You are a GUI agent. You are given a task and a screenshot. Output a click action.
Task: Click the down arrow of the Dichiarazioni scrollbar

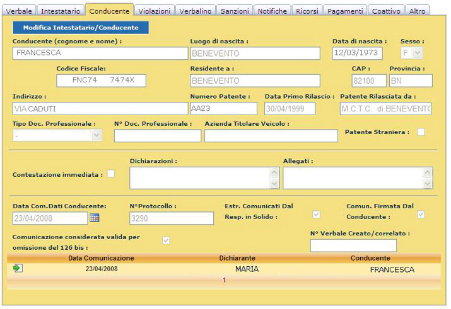(x=274, y=183)
